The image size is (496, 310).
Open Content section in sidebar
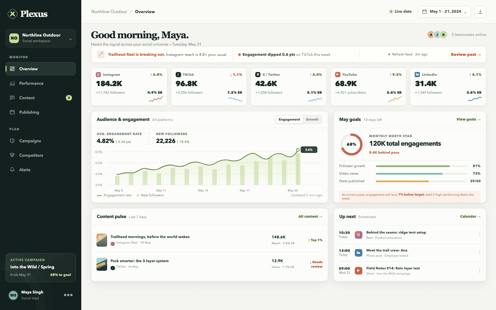(x=41, y=98)
